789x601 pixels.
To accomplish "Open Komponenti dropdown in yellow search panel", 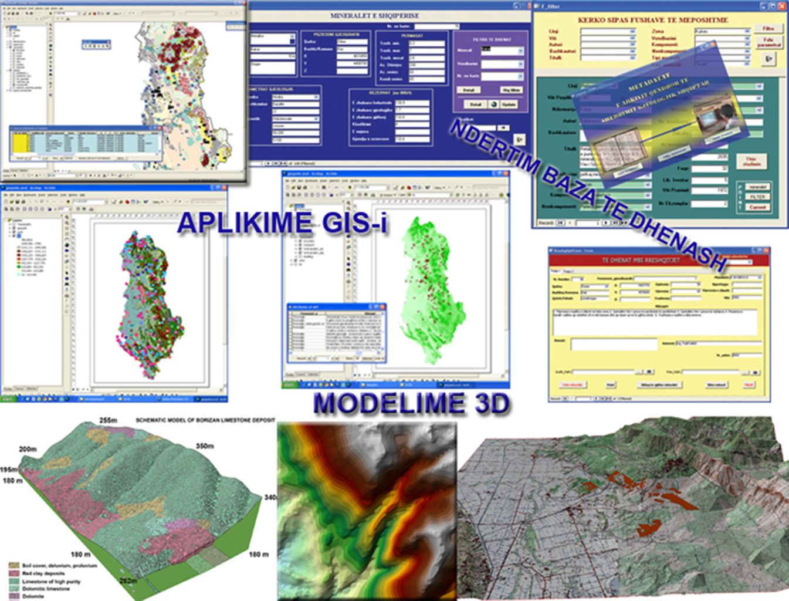I will pyautogui.click(x=747, y=45).
